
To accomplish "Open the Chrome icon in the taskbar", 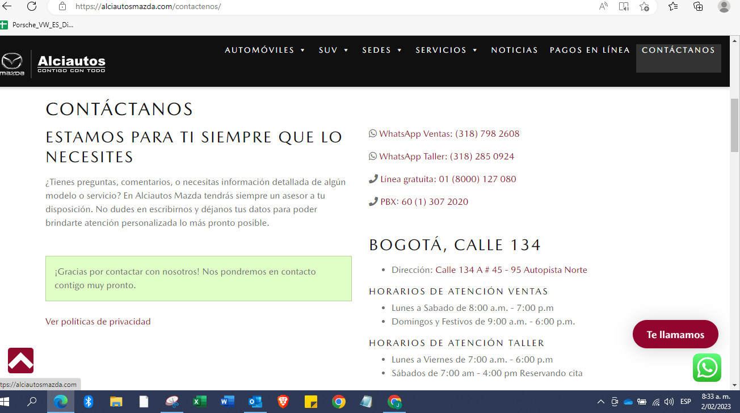I will pyautogui.click(x=339, y=402).
